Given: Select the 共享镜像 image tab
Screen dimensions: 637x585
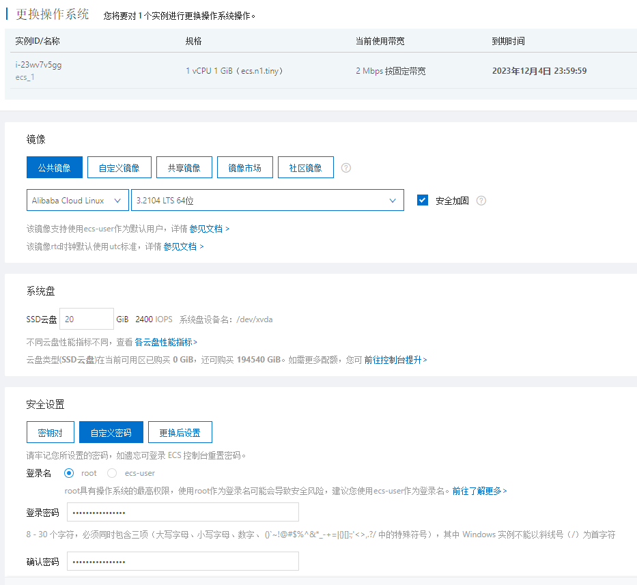Looking at the screenshot, I should click(183, 168).
